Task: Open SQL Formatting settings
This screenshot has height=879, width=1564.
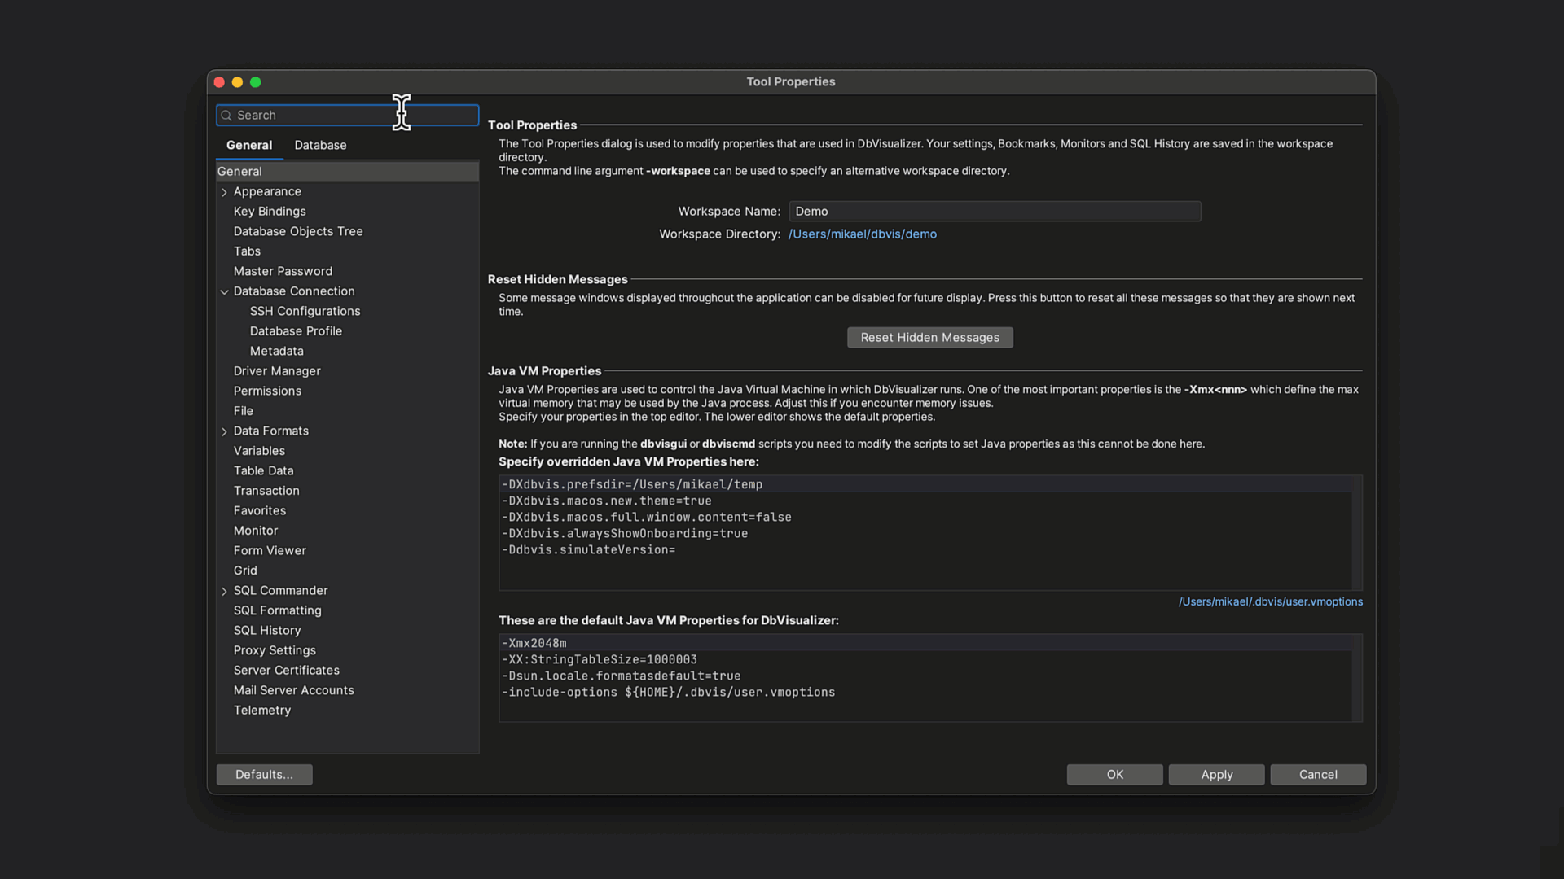Action: pyautogui.click(x=277, y=610)
